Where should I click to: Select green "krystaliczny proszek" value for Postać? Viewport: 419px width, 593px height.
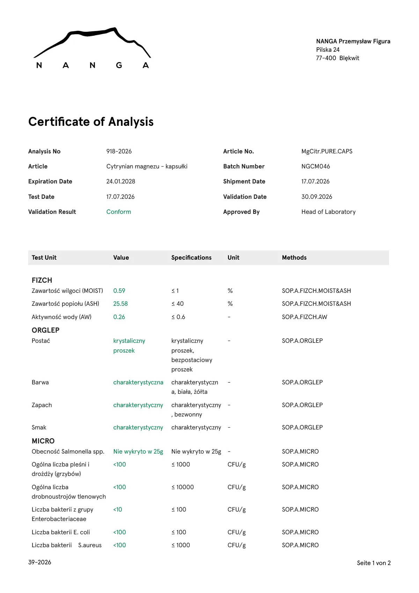coord(129,346)
